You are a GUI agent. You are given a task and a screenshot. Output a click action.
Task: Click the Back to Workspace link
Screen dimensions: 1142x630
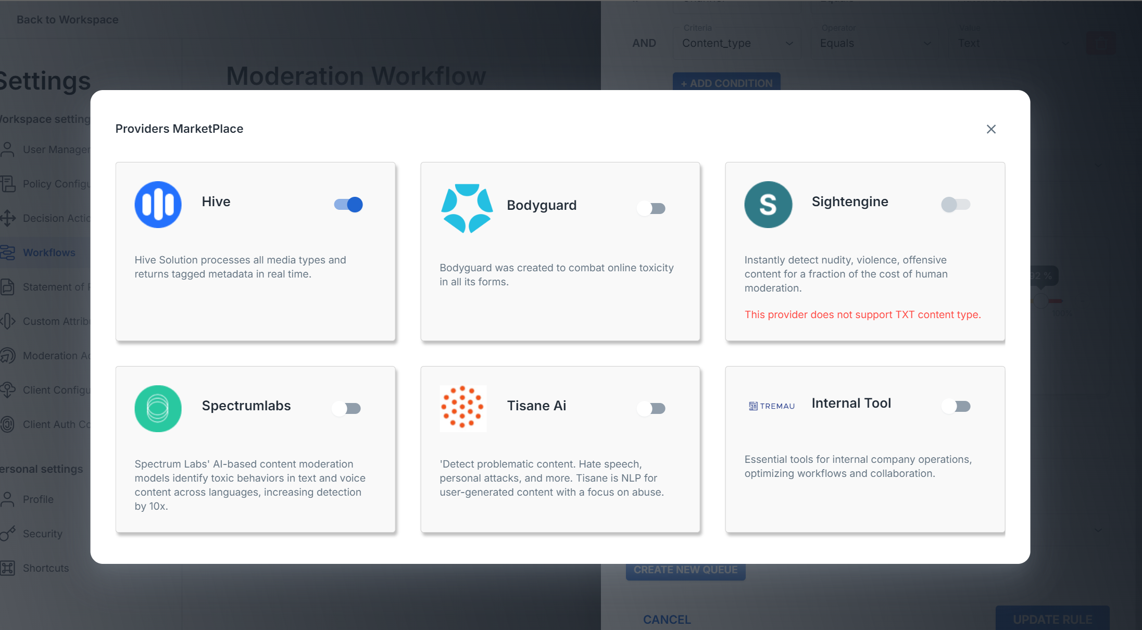coord(67,20)
